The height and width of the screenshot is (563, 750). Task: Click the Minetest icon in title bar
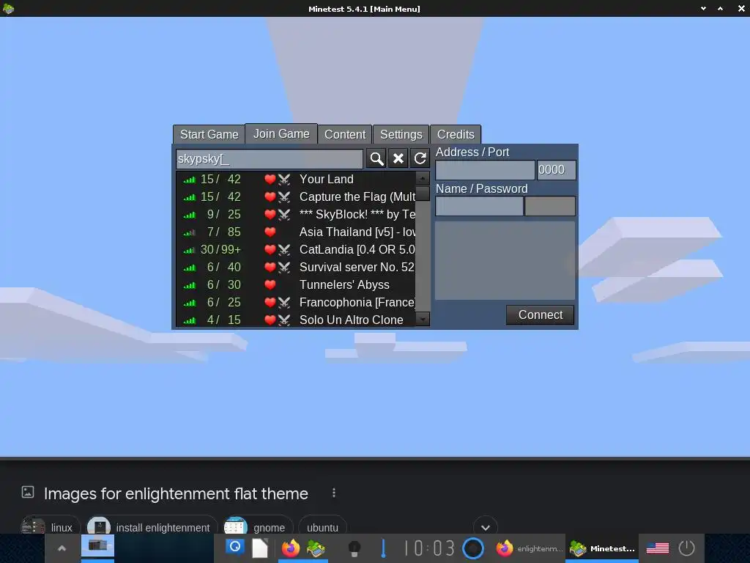[x=8, y=9]
